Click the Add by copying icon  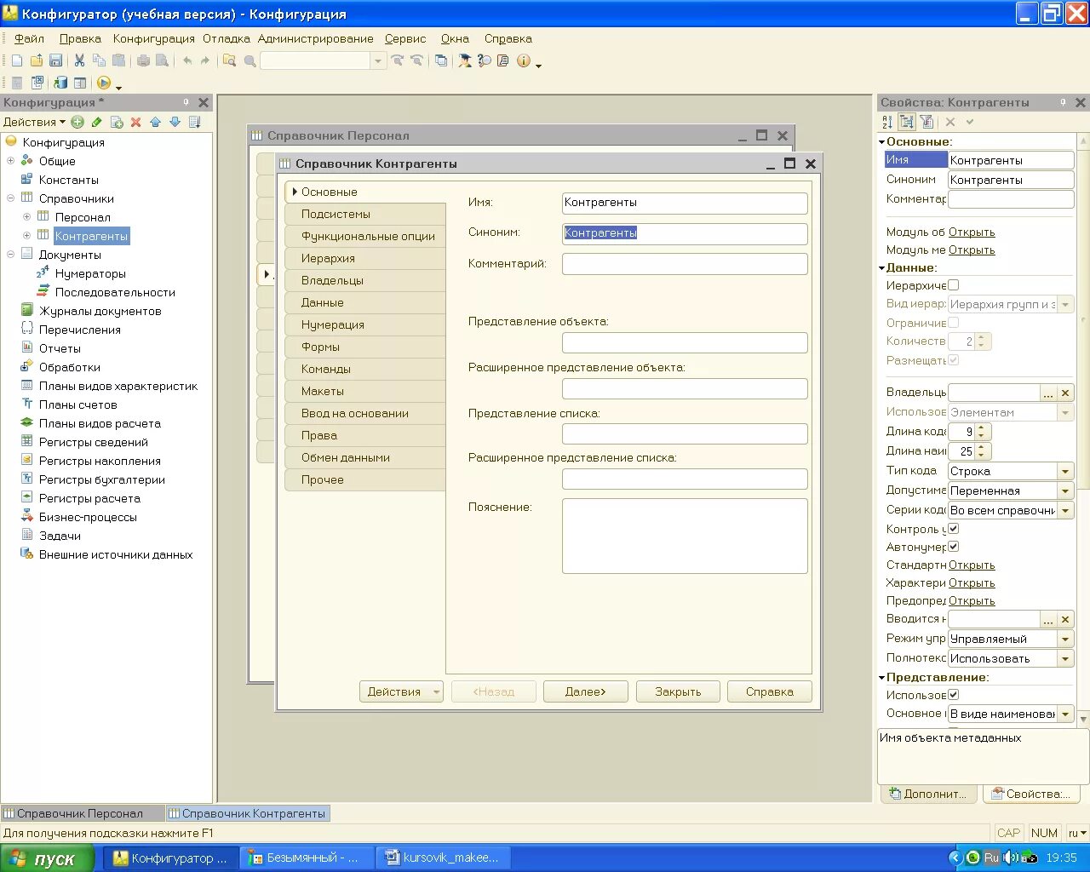pyautogui.click(x=117, y=122)
